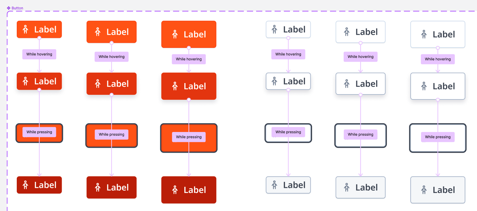Screen dimensions: 477x211
Task: Click the While hovering label in the rightmost column
Action: (438, 59)
